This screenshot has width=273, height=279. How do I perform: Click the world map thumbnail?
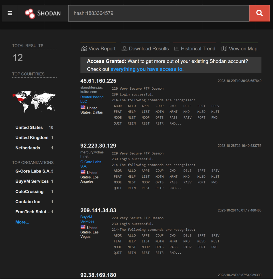(x=34, y=101)
